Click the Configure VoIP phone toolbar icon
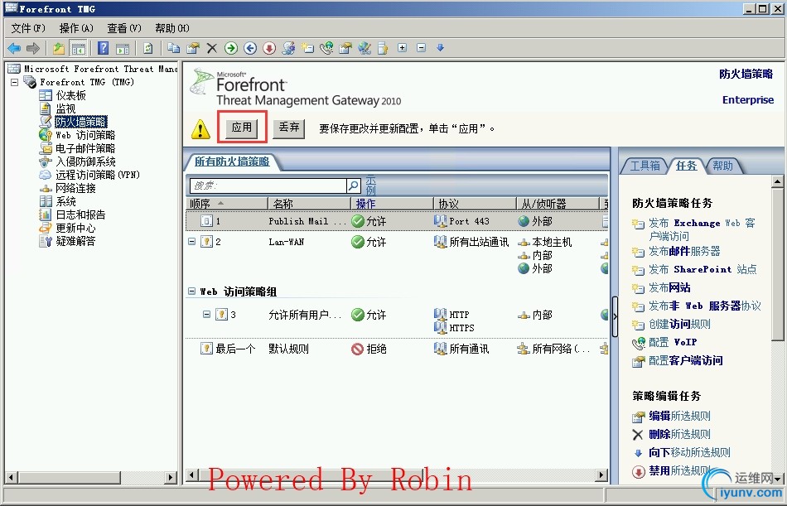The image size is (787, 506). coord(326,48)
